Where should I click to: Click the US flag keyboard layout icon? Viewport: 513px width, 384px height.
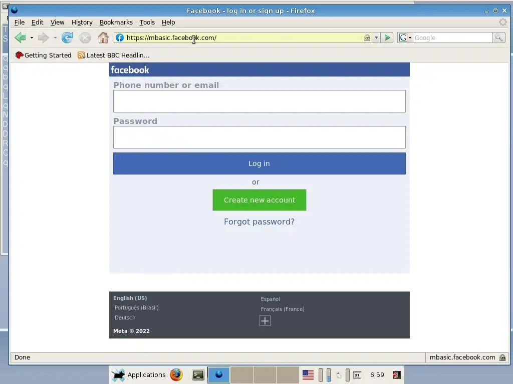pyautogui.click(x=308, y=375)
